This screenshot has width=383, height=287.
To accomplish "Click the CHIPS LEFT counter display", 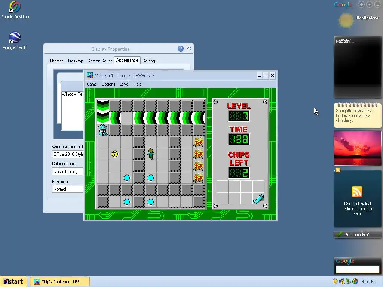I will click(x=239, y=173).
